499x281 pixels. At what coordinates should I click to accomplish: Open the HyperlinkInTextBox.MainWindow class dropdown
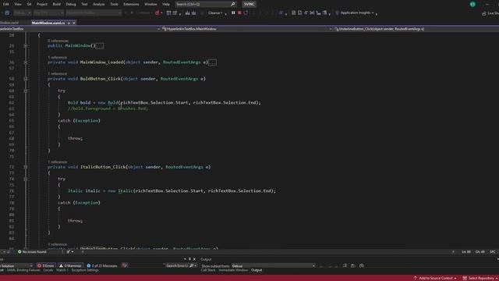click(x=246, y=29)
